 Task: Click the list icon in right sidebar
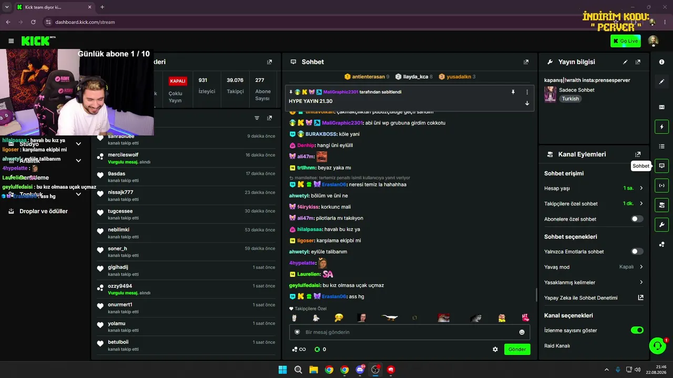click(x=661, y=146)
